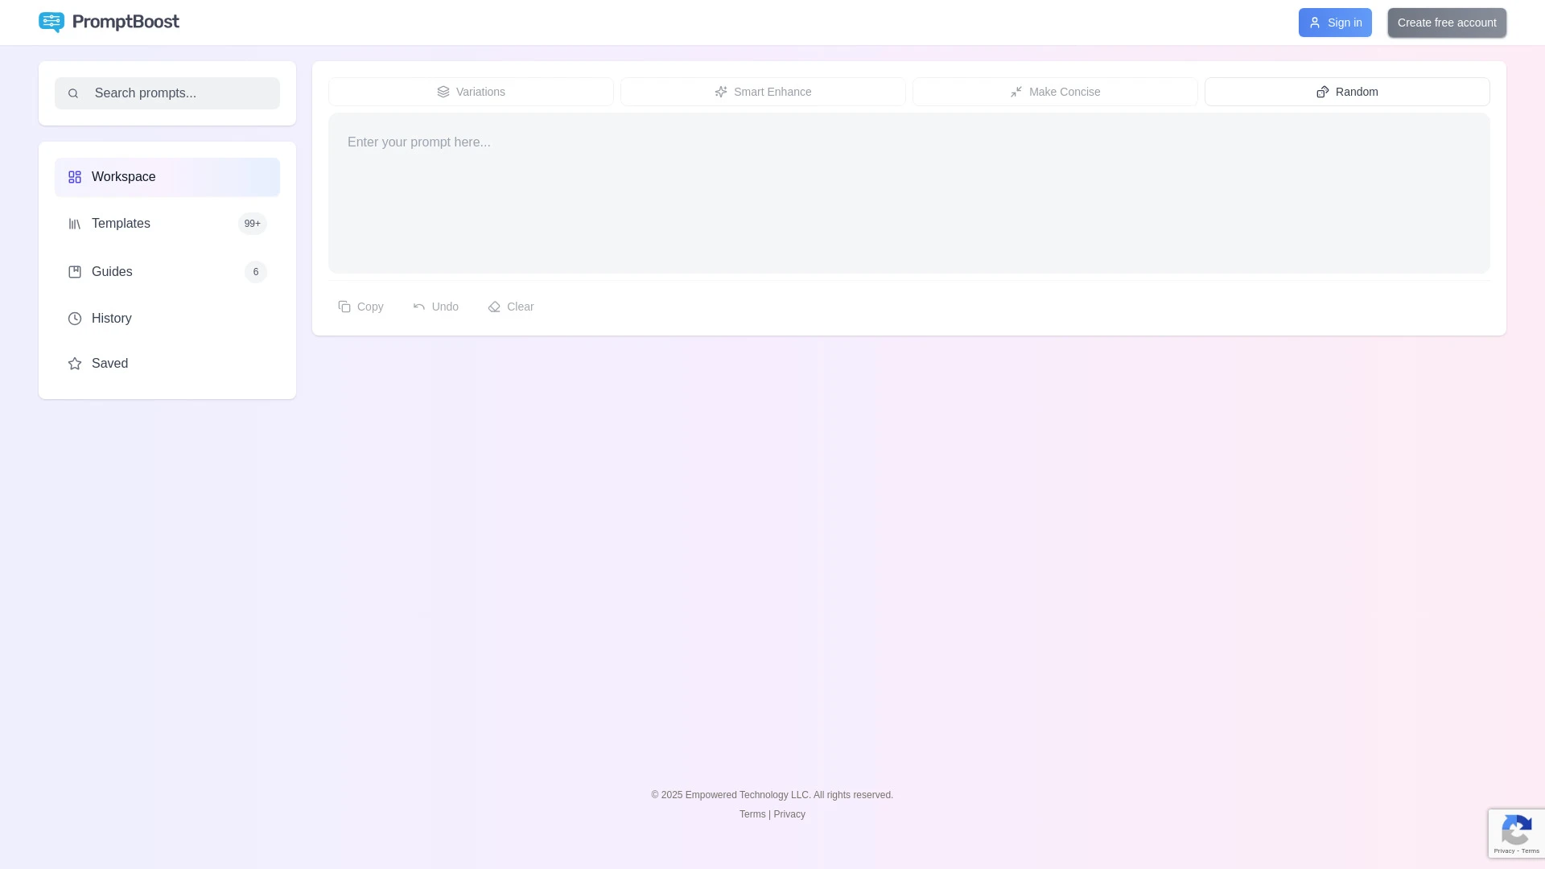The image size is (1545, 869).
Task: Select the Variations layers icon
Action: (x=443, y=92)
